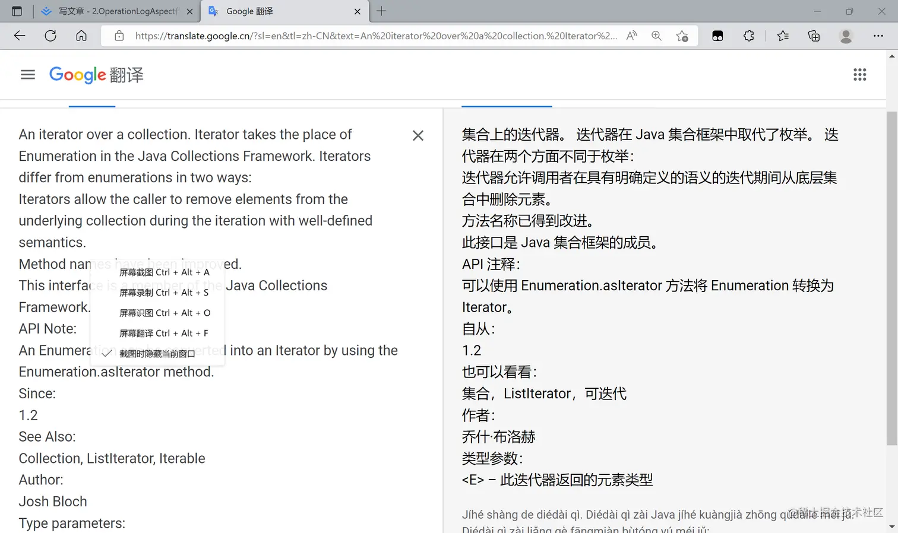
Task: Click the translated line '也可以看看:'
Action: pyautogui.click(x=499, y=372)
